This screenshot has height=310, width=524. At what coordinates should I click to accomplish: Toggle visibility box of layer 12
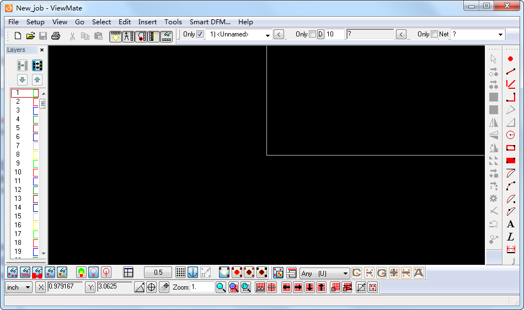coord(36,190)
